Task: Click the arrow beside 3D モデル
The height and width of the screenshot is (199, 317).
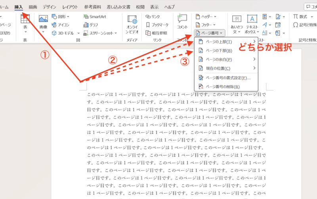Action: [x=78, y=33]
